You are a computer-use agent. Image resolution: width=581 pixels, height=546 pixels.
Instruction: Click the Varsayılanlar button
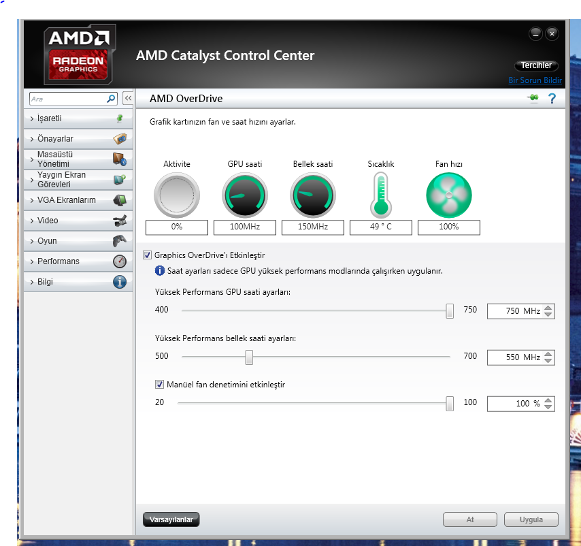point(171,519)
